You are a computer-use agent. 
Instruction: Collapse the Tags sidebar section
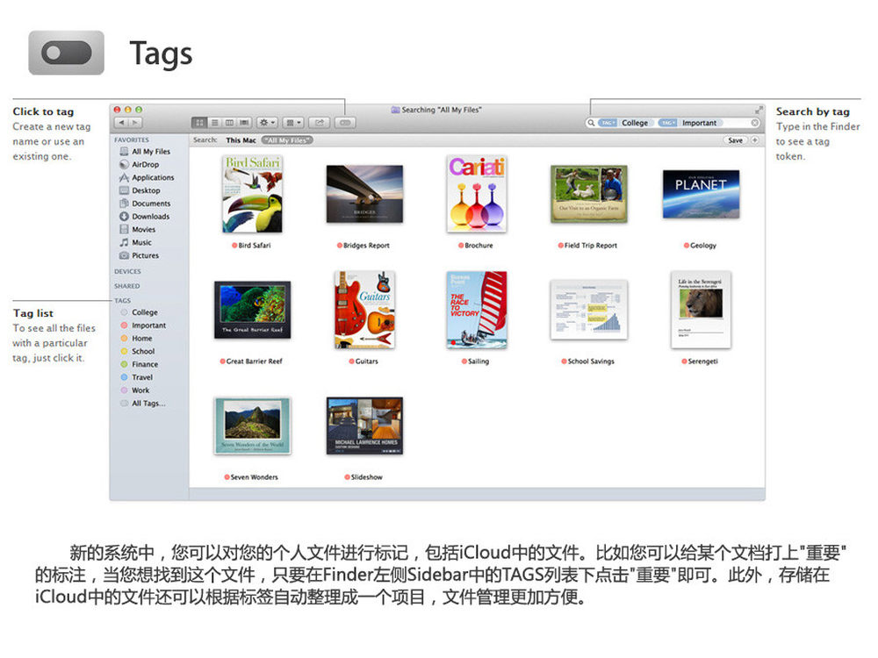coord(123,300)
